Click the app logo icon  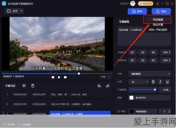[4, 3]
